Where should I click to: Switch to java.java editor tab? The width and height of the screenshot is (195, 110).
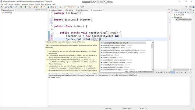tap(70, 10)
